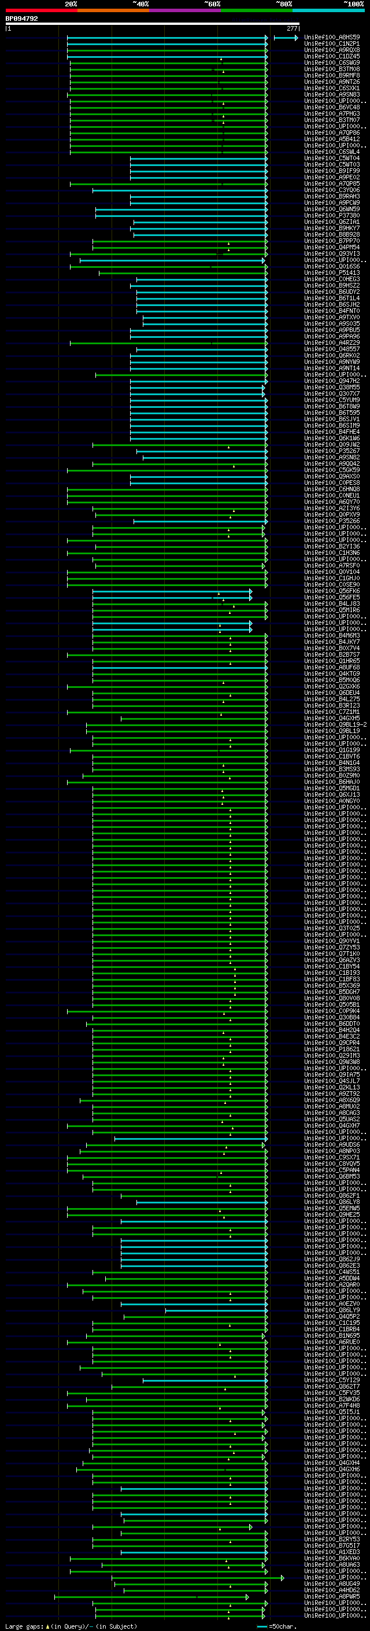The height and width of the screenshot is (1631, 370).
Task: Select the UniRef100_B4FNT0 label
Action: pyautogui.click(x=332, y=311)
